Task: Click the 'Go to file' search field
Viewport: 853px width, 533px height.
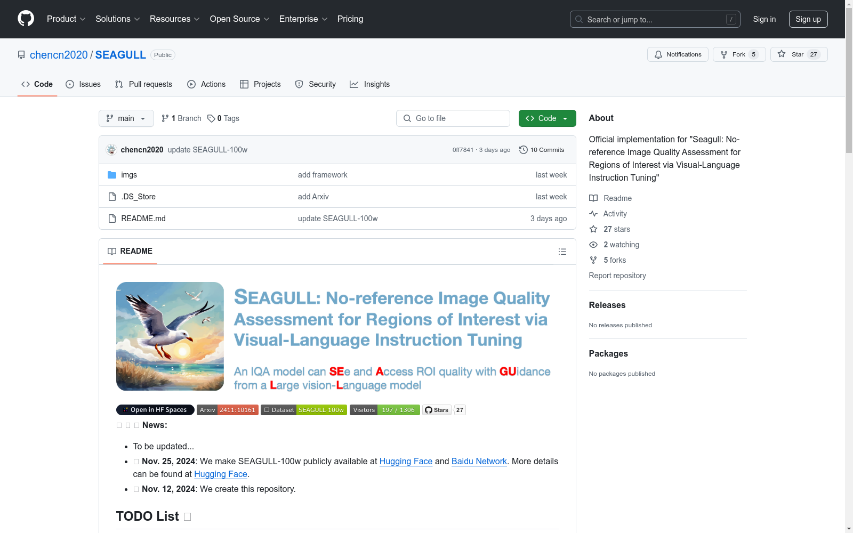Action: [453, 118]
